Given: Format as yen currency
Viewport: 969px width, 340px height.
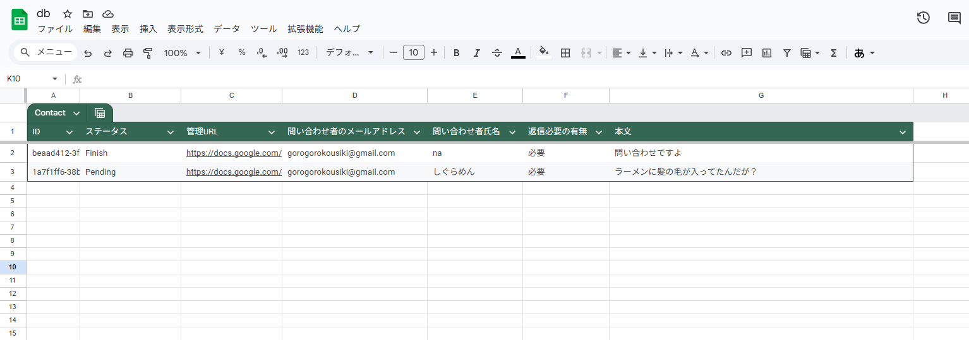Looking at the screenshot, I should click(222, 52).
